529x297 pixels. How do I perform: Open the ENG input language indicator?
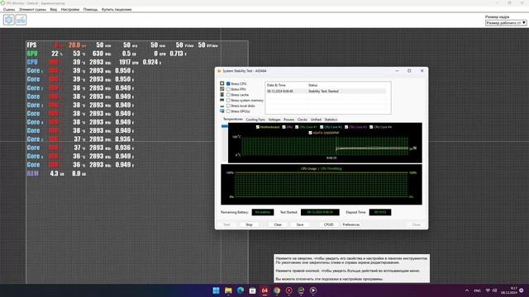click(477, 290)
